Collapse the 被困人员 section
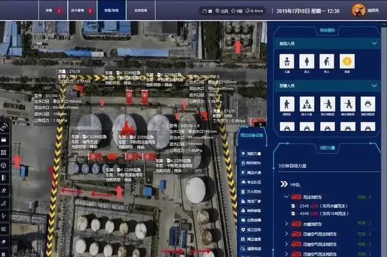387x257 pixels. tap(374, 43)
